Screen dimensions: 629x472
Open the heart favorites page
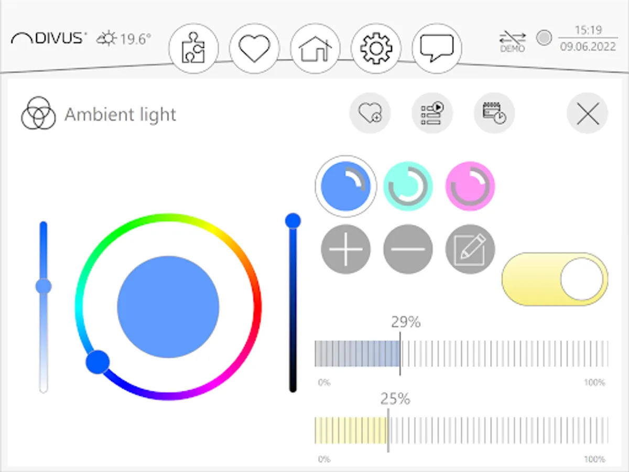point(254,48)
